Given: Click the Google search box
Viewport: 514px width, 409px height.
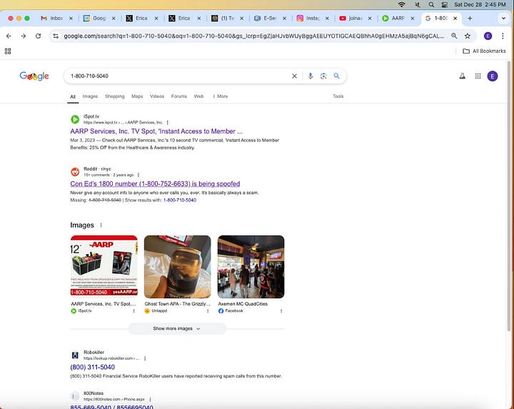Looking at the screenshot, I should [x=181, y=76].
